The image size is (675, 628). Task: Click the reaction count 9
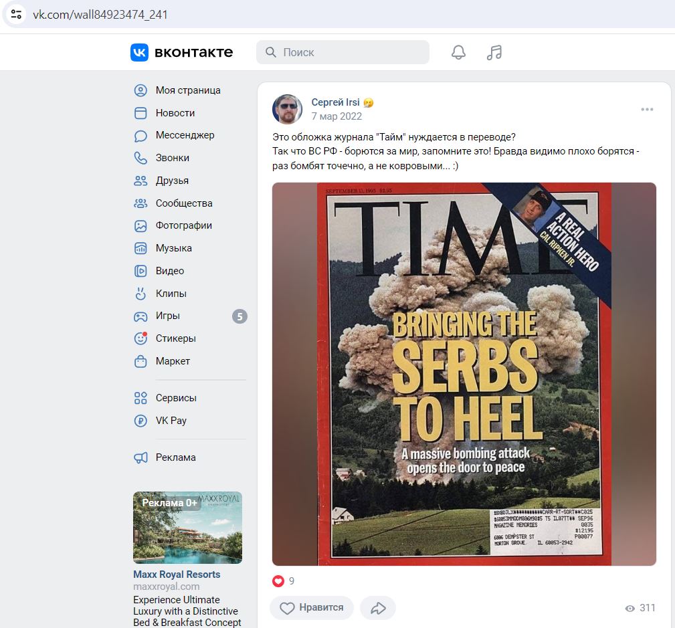click(x=292, y=581)
